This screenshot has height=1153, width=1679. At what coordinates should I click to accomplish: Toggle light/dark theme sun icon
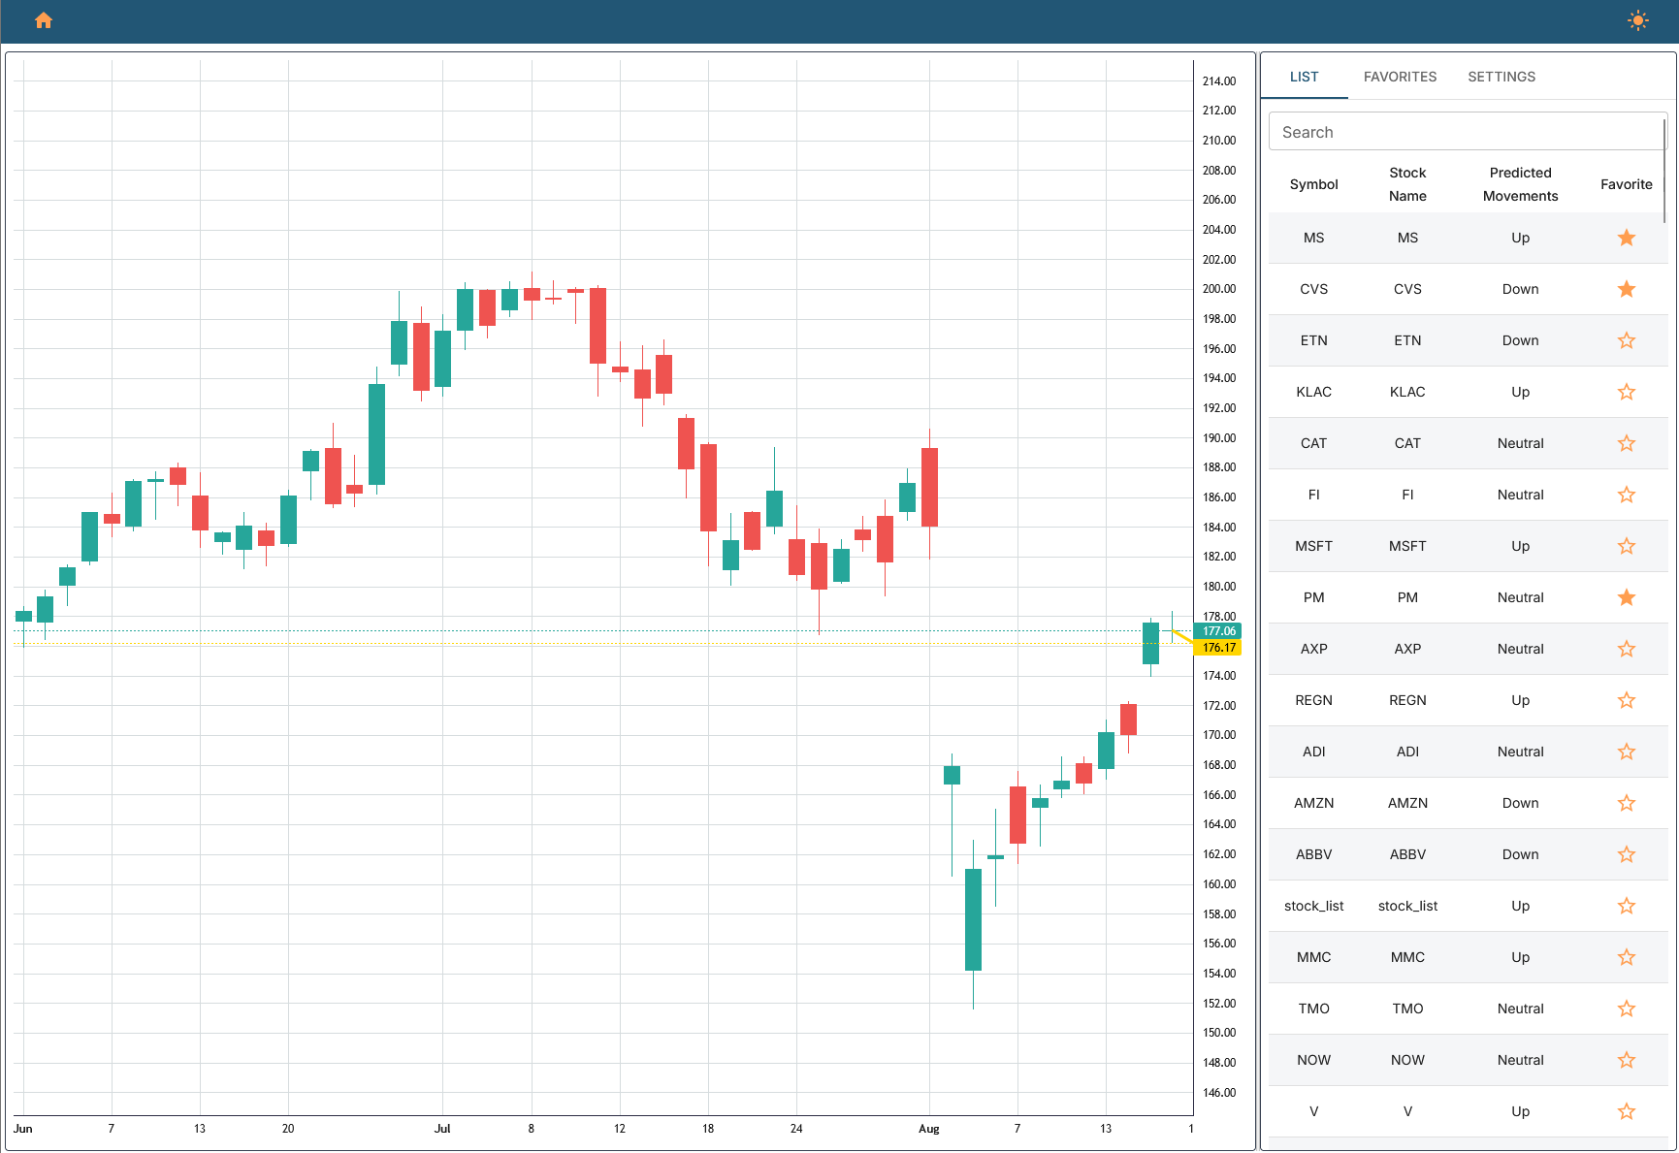pos(1637,20)
